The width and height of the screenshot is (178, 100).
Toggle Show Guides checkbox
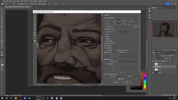click(x=105, y=50)
